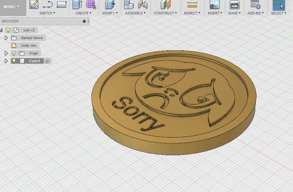Activate Coin:1 with the radio button

(47, 61)
